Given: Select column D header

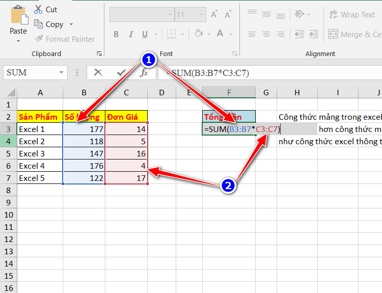Looking at the screenshot, I should click(162, 93).
